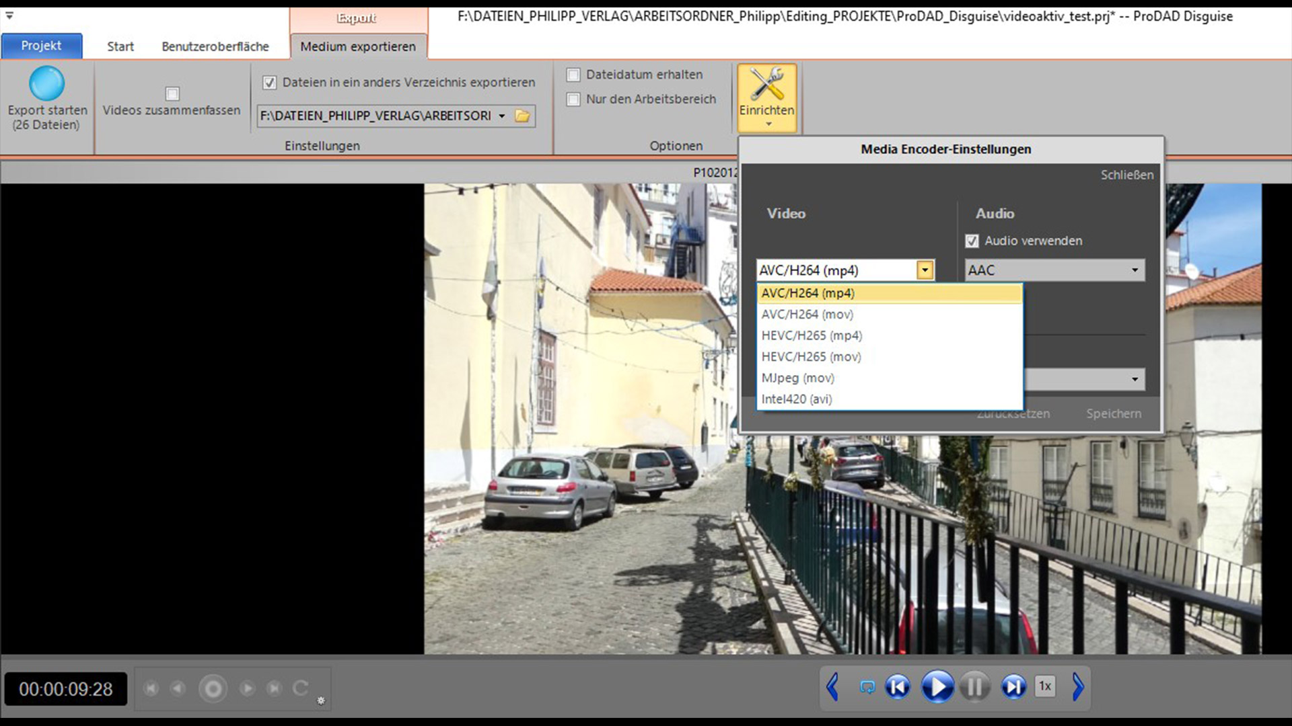Click the Export starten button
Screen dimensions: 1292x726
click(47, 97)
